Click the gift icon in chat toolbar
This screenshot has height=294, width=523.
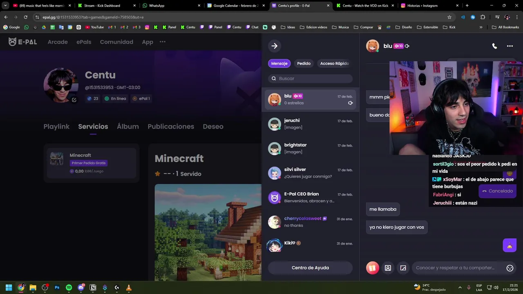[372, 268]
